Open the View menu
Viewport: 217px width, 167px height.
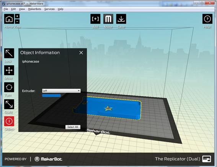(22, 9)
